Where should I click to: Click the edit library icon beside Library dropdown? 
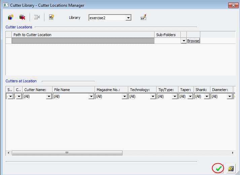[143, 17]
